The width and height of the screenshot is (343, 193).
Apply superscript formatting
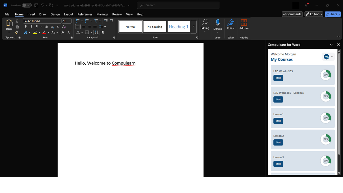pyautogui.click(x=58, y=27)
